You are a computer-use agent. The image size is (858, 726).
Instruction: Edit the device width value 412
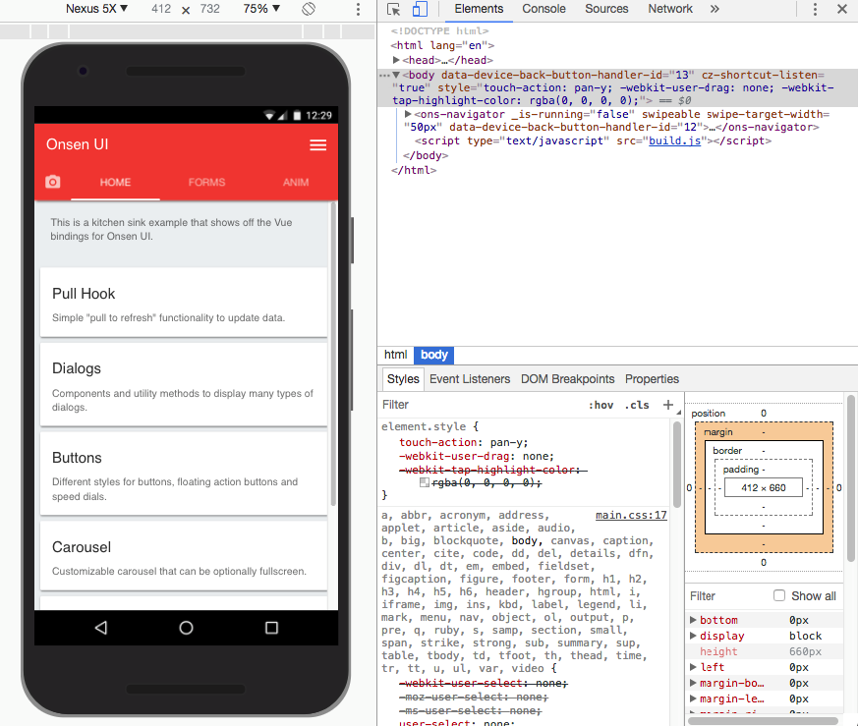161,9
